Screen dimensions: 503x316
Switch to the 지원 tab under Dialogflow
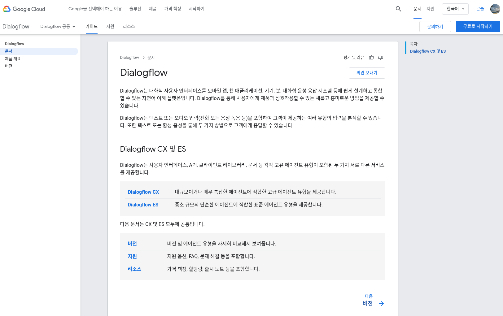[x=110, y=27]
